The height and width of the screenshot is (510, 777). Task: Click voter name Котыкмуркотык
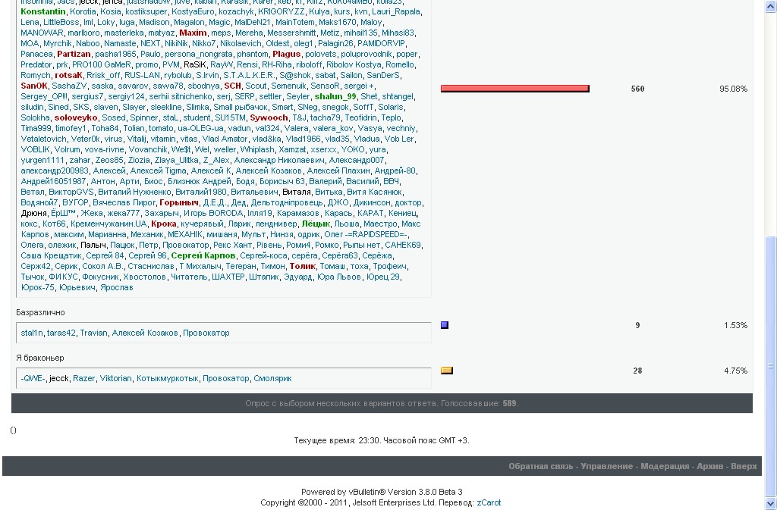tap(167, 378)
